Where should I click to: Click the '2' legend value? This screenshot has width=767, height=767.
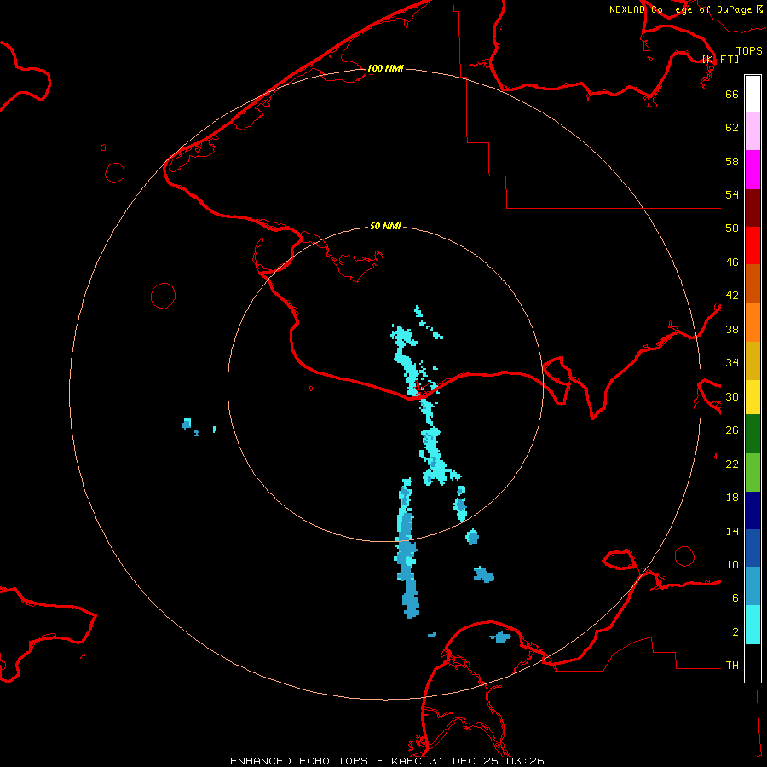(735, 632)
